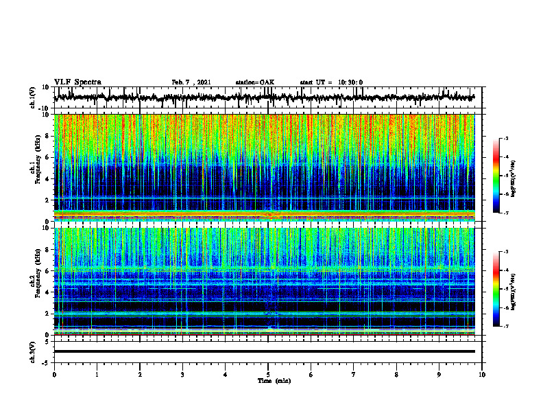Click the ch.2 color scale "log(PSD)" units label
543x420 pixels.
point(514,292)
